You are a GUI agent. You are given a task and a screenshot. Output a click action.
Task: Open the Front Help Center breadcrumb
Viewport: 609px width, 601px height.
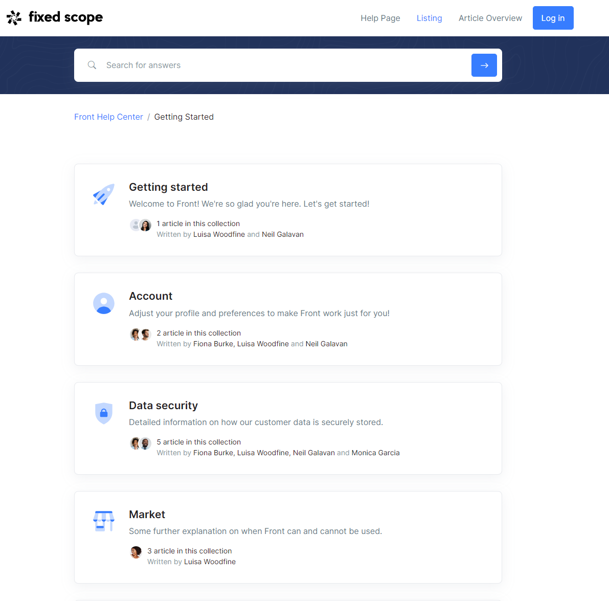(x=108, y=117)
